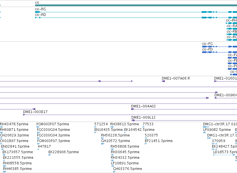The image size is (237, 173).
Task: Click the arrow glyph under RH46385.5prime
Action: [x=5, y=172]
